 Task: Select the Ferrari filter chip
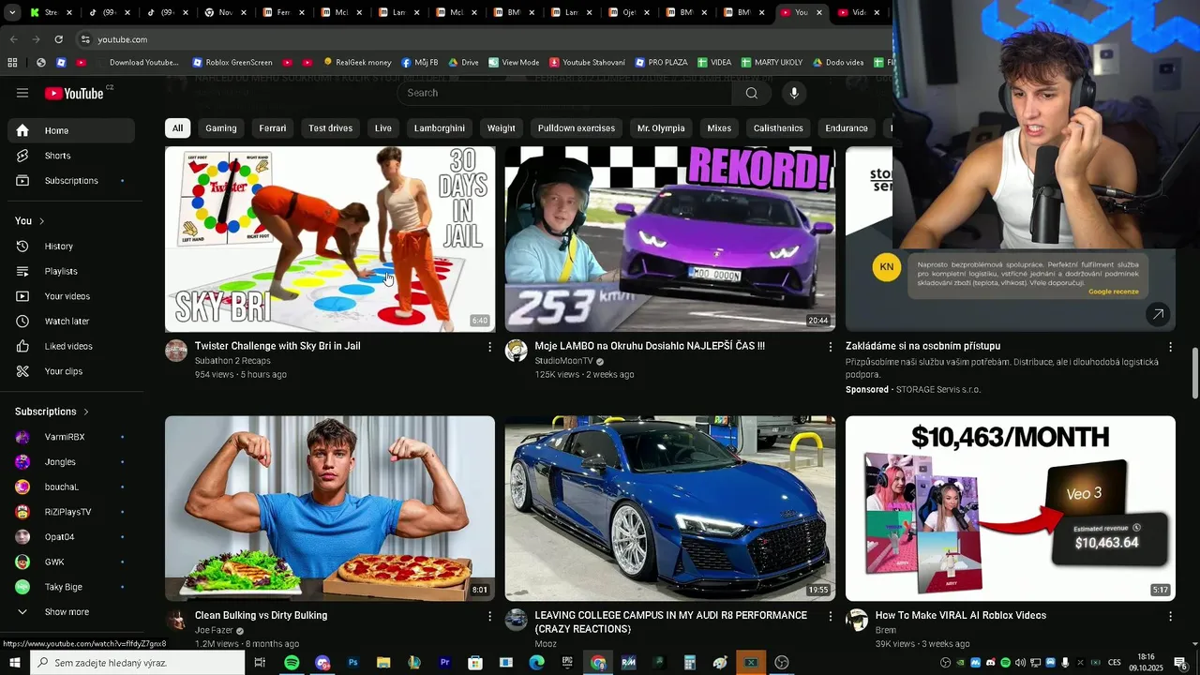(x=273, y=128)
